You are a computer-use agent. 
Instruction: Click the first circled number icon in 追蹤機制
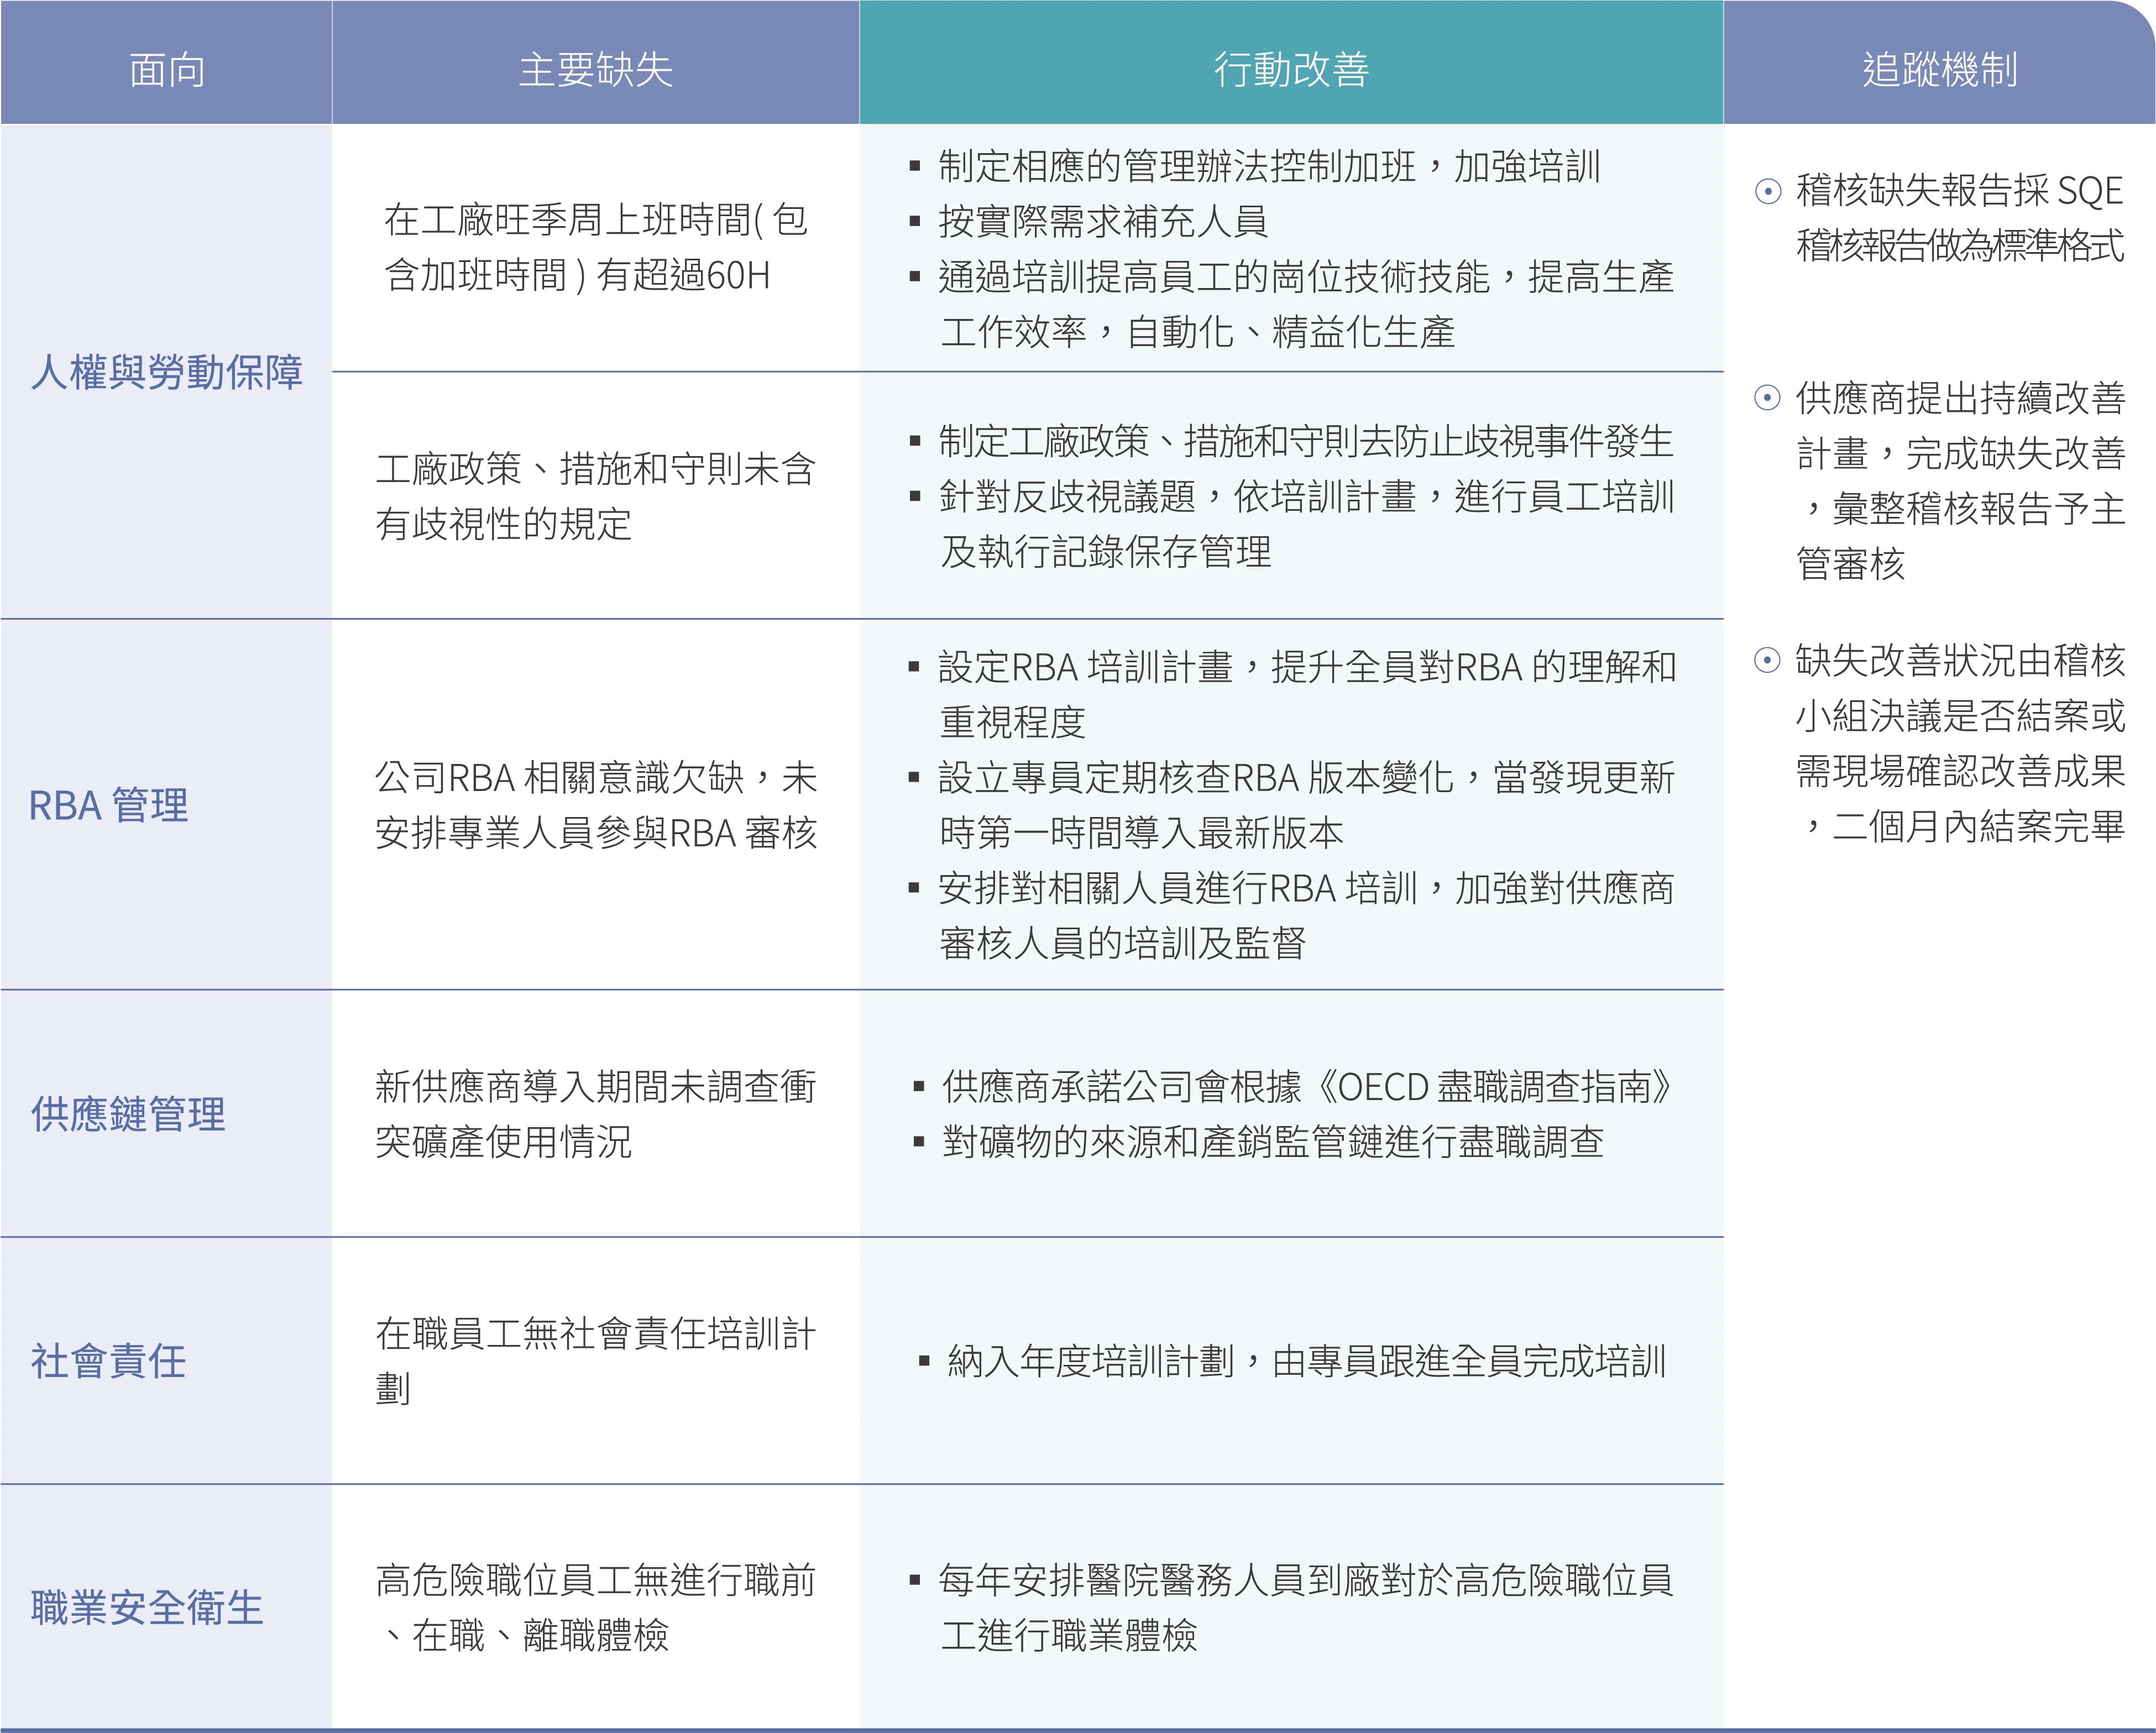(x=1767, y=191)
